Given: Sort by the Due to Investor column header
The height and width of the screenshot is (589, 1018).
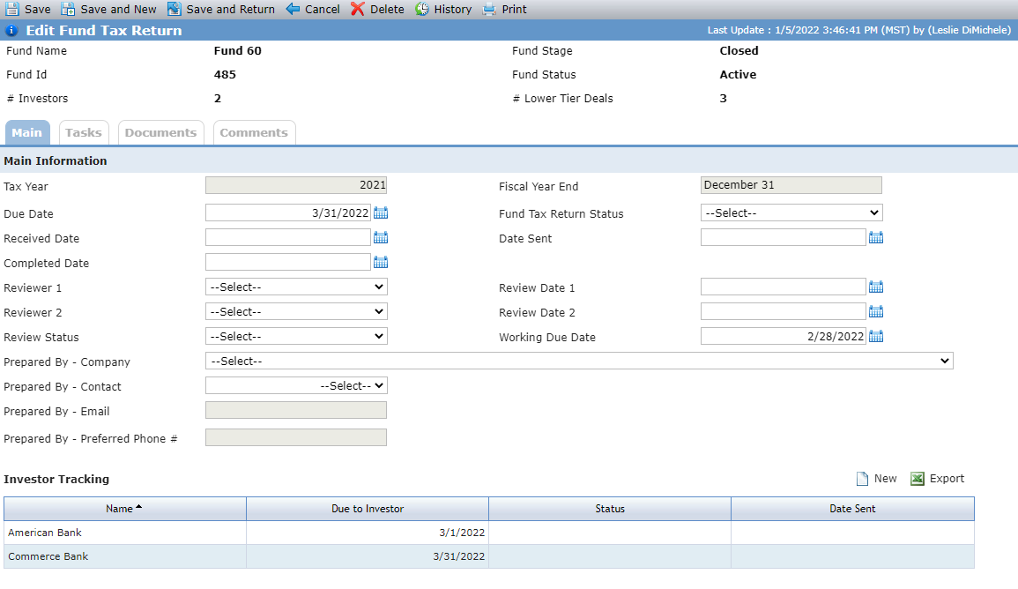Looking at the screenshot, I should [368, 509].
